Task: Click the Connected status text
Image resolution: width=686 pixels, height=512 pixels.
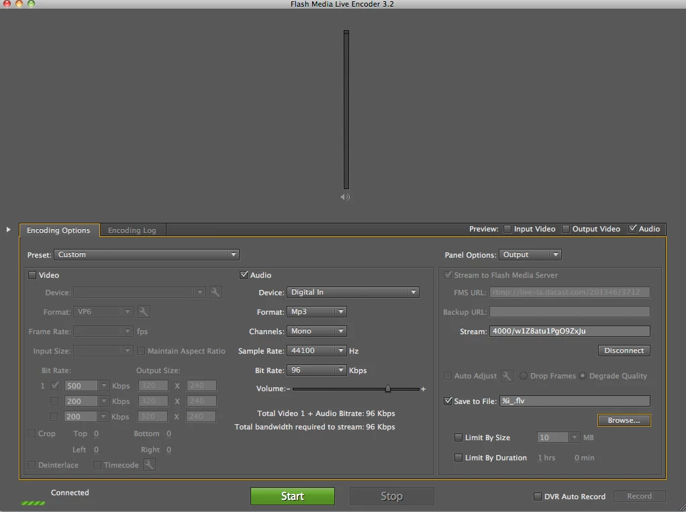Action: pyautogui.click(x=70, y=493)
